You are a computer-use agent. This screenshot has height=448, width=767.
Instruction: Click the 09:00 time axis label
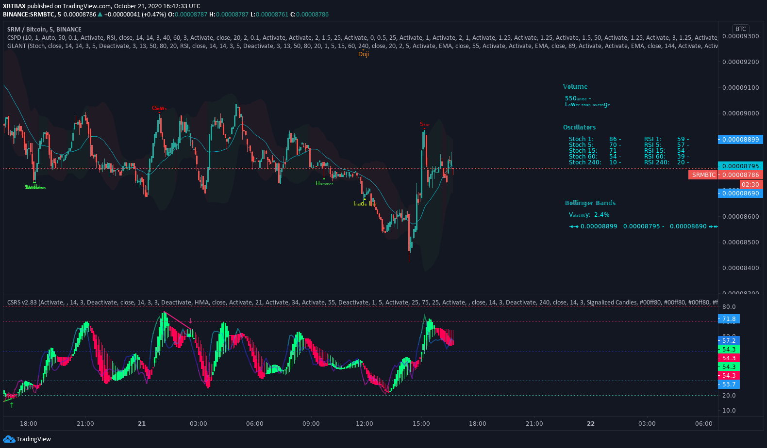[311, 424]
